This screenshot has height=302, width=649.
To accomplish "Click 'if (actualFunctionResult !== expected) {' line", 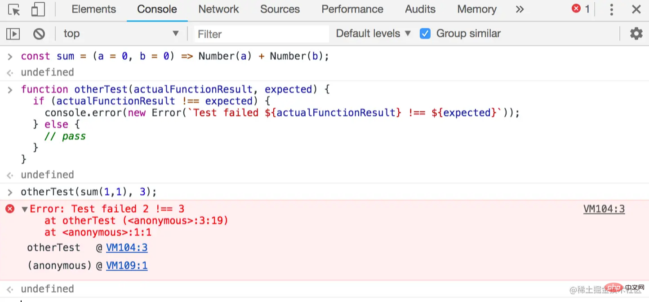I will coord(151,101).
